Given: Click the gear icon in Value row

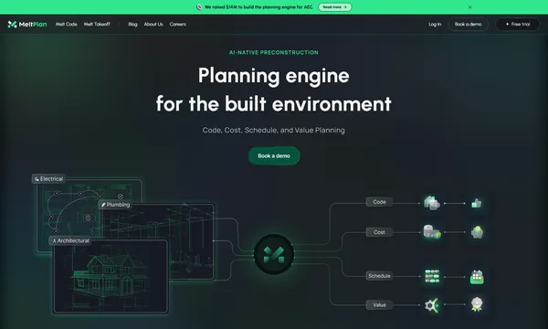Looking at the screenshot, I should [431, 305].
